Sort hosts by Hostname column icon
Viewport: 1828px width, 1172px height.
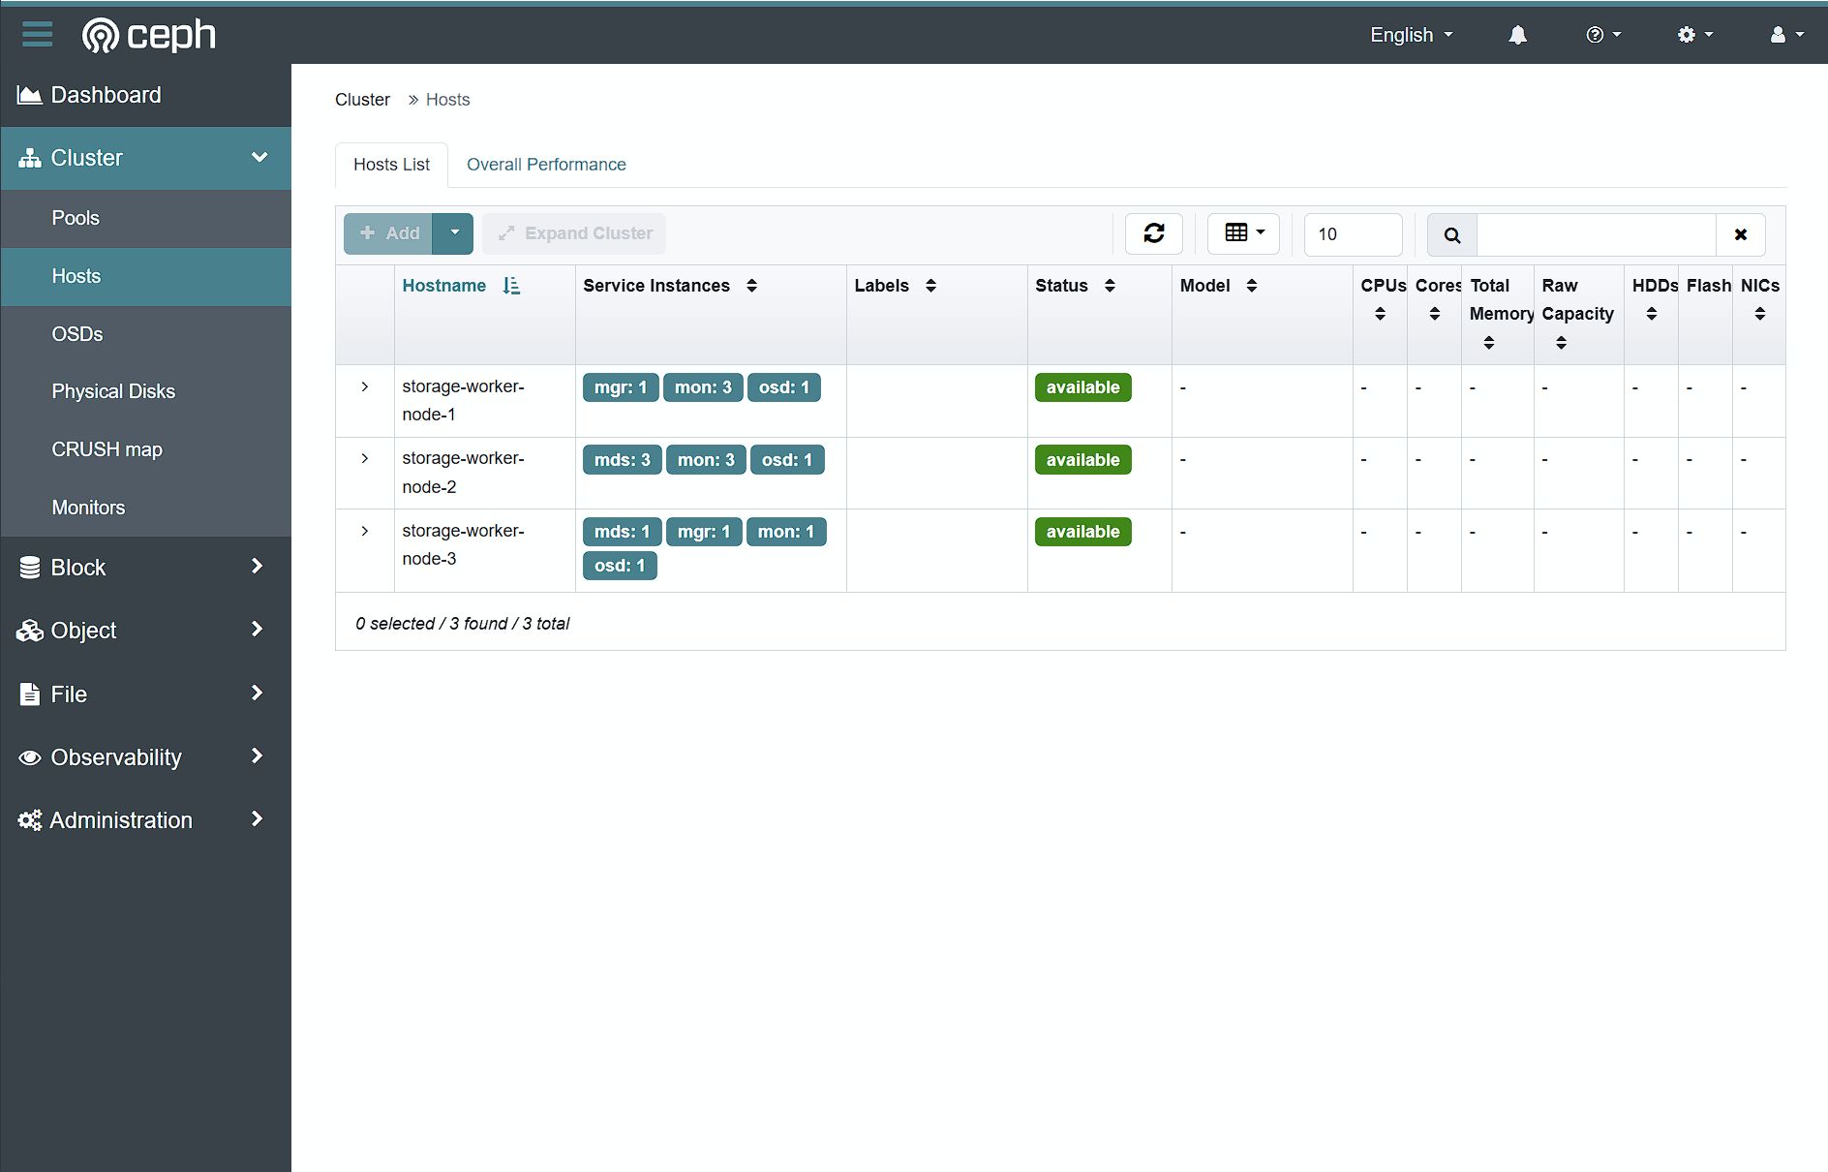click(x=511, y=286)
